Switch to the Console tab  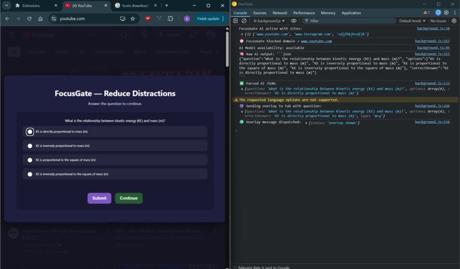240,13
